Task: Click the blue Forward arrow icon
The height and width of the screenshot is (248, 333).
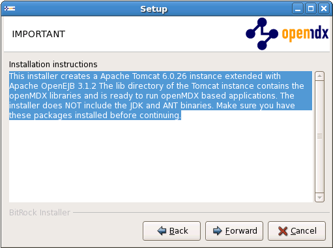Action: (218, 231)
